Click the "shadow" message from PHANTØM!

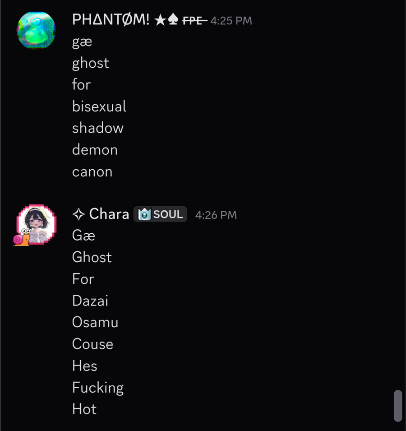click(98, 128)
